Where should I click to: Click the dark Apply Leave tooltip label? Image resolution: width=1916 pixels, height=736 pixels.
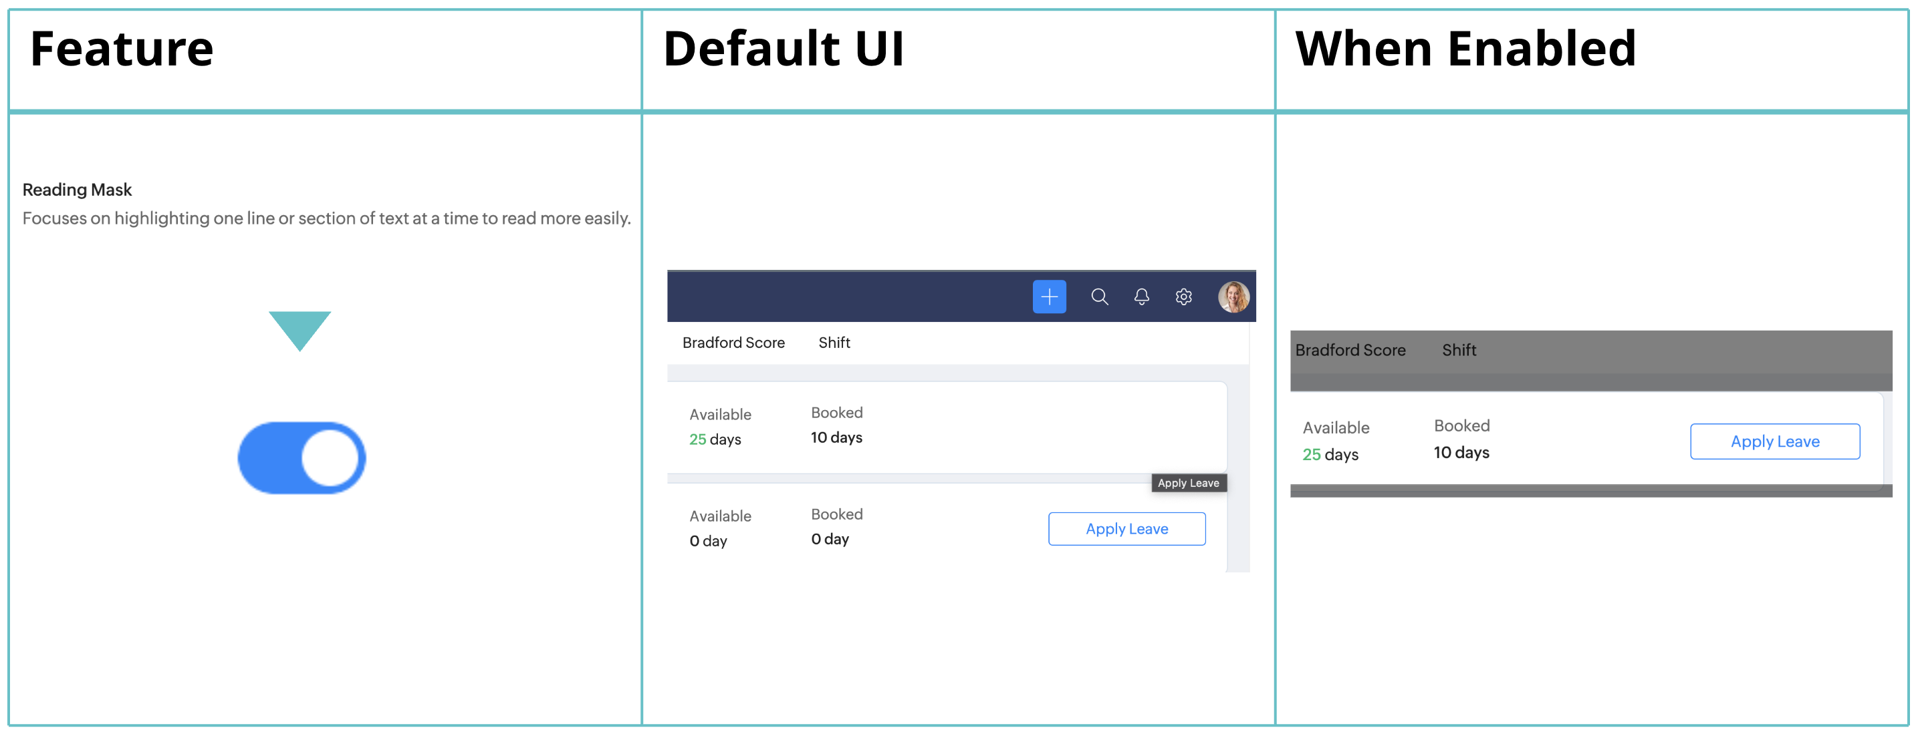click(x=1188, y=484)
